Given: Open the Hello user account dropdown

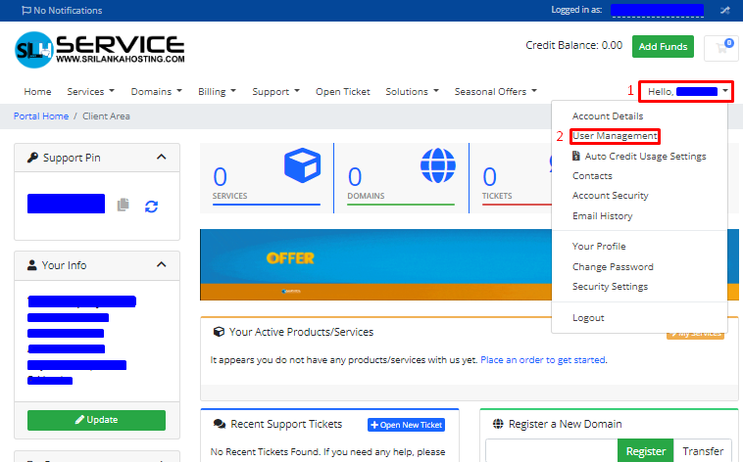Looking at the screenshot, I should (x=686, y=92).
